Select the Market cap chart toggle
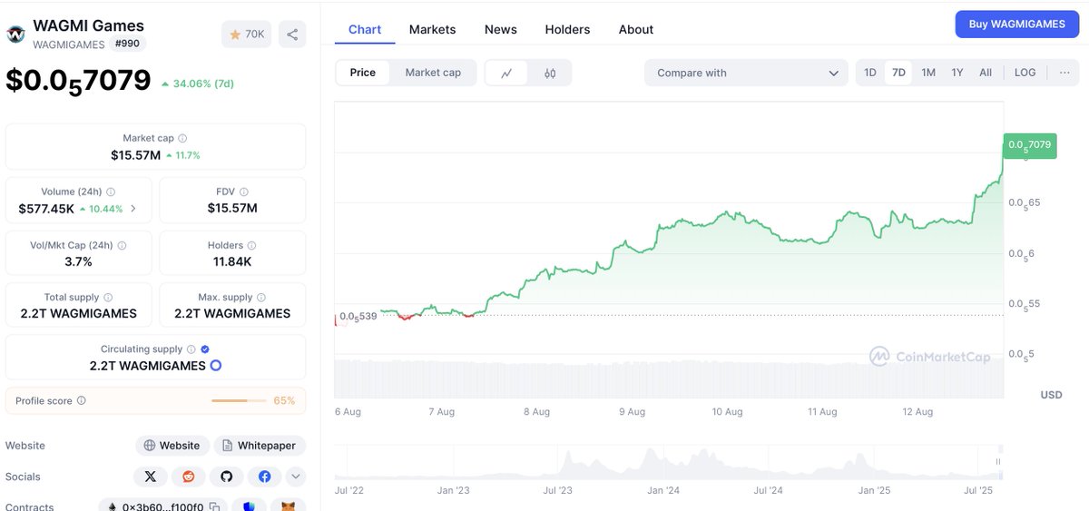Screen dimensions: 1089x511 [x=433, y=73]
